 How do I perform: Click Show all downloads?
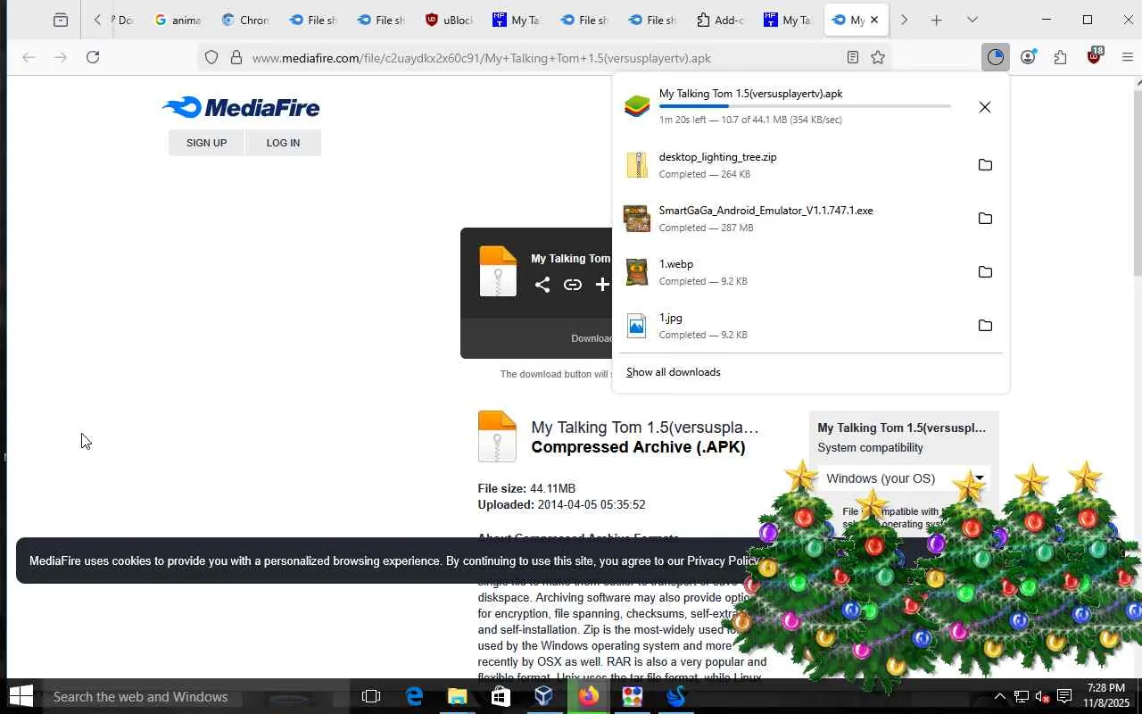tap(674, 372)
